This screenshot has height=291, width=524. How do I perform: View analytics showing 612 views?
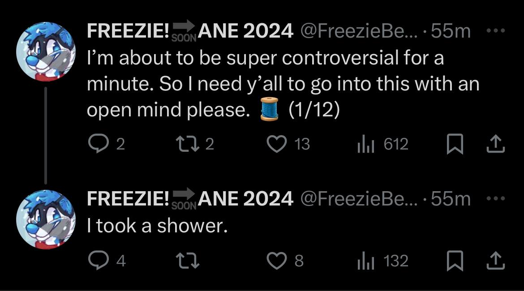pyautogui.click(x=365, y=144)
